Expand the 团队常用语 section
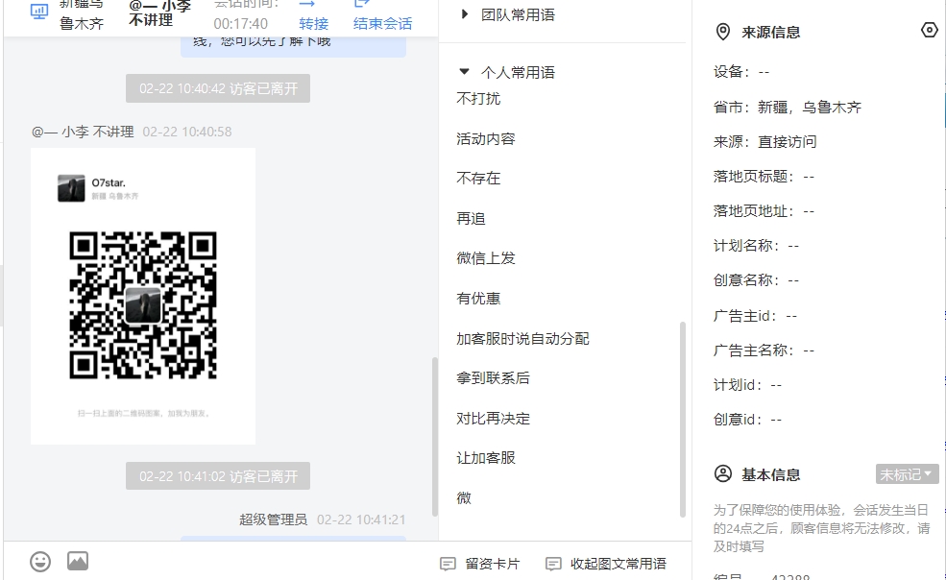 464,13
